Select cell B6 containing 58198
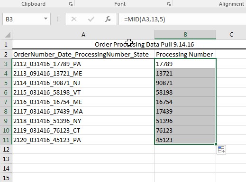This screenshot has width=246, height=182. coord(185,92)
